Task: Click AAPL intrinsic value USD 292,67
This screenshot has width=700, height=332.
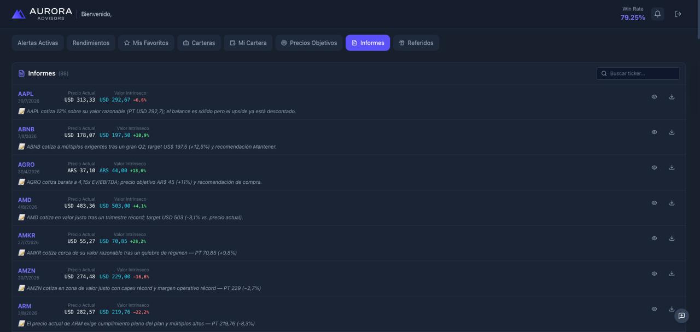Action: [x=115, y=100]
